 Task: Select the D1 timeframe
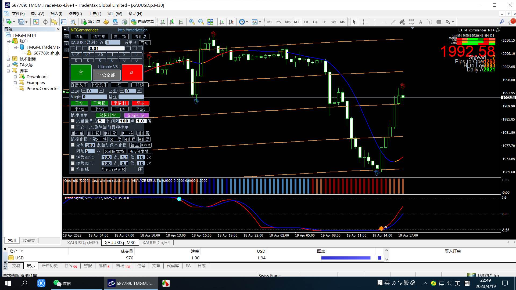pos(325,22)
